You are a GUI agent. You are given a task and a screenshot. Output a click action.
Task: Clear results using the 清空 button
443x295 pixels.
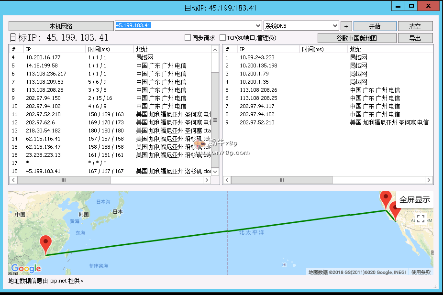(x=415, y=26)
